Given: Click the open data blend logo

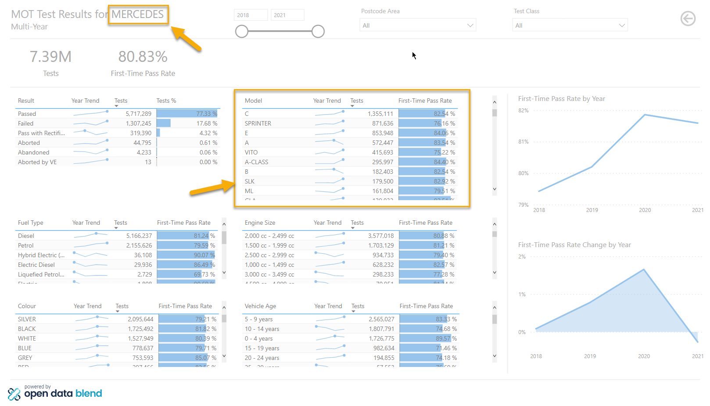Looking at the screenshot, I should 55,392.
